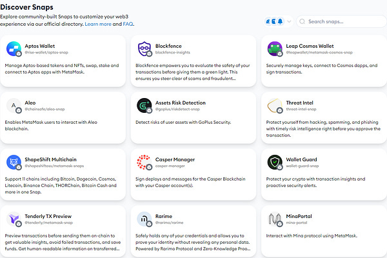Screen dimensions: 387x258
Task: Click the Wallet Guard shield icon
Action: [275, 162]
